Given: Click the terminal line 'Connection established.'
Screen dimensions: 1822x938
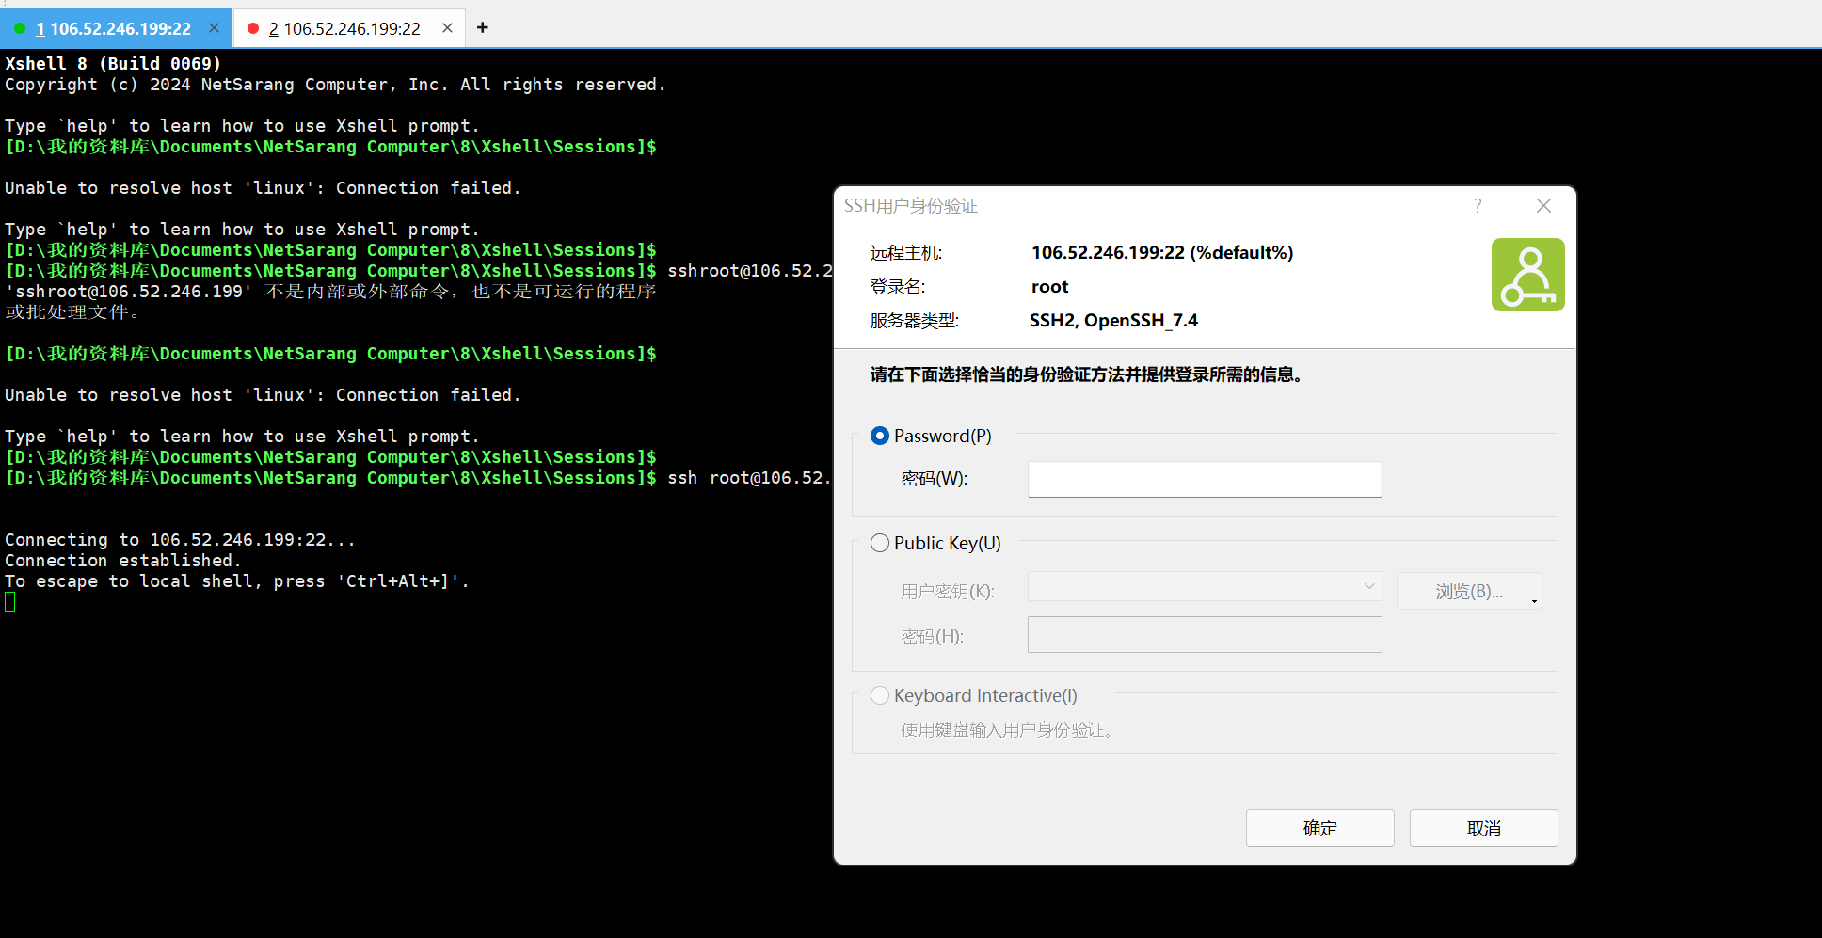Looking at the screenshot, I should (123, 561).
